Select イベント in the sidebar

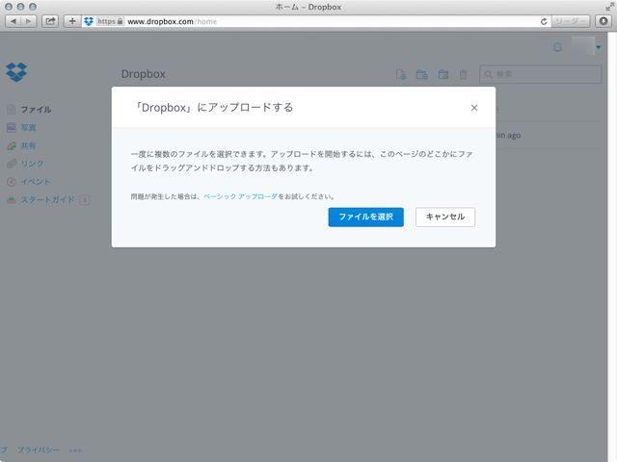36,182
